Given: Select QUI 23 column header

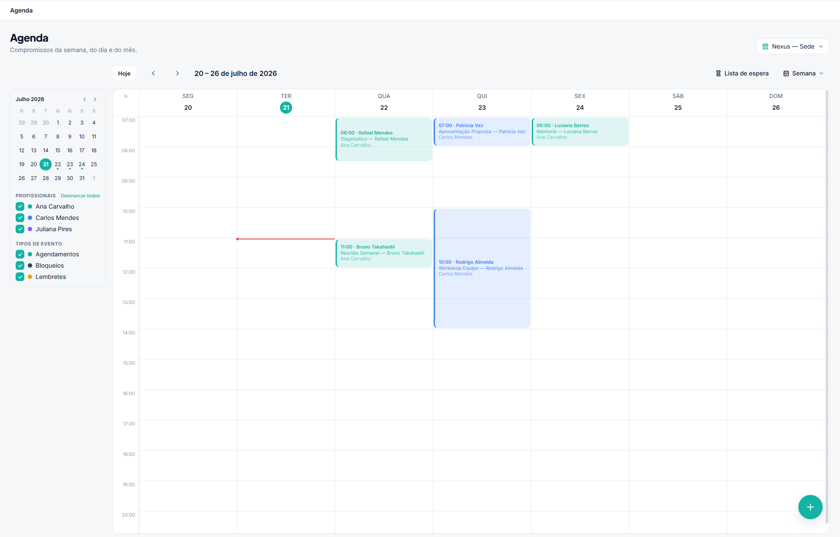Looking at the screenshot, I should coord(482,102).
